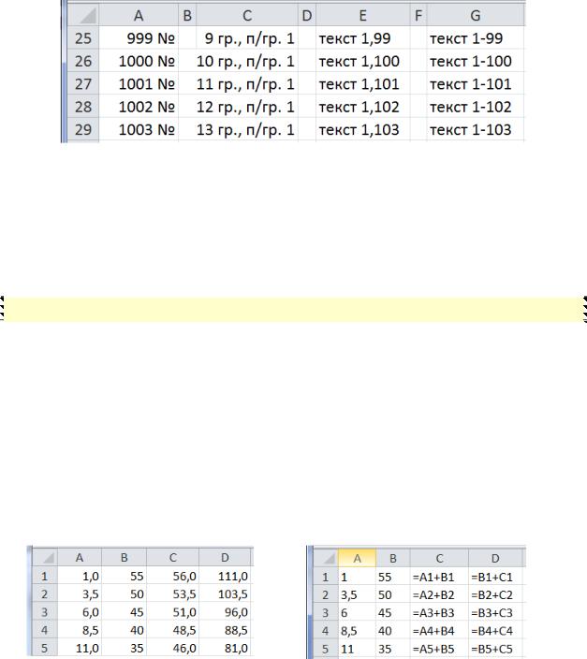
Task: Click cell текст 1-99
Action: click(x=476, y=38)
